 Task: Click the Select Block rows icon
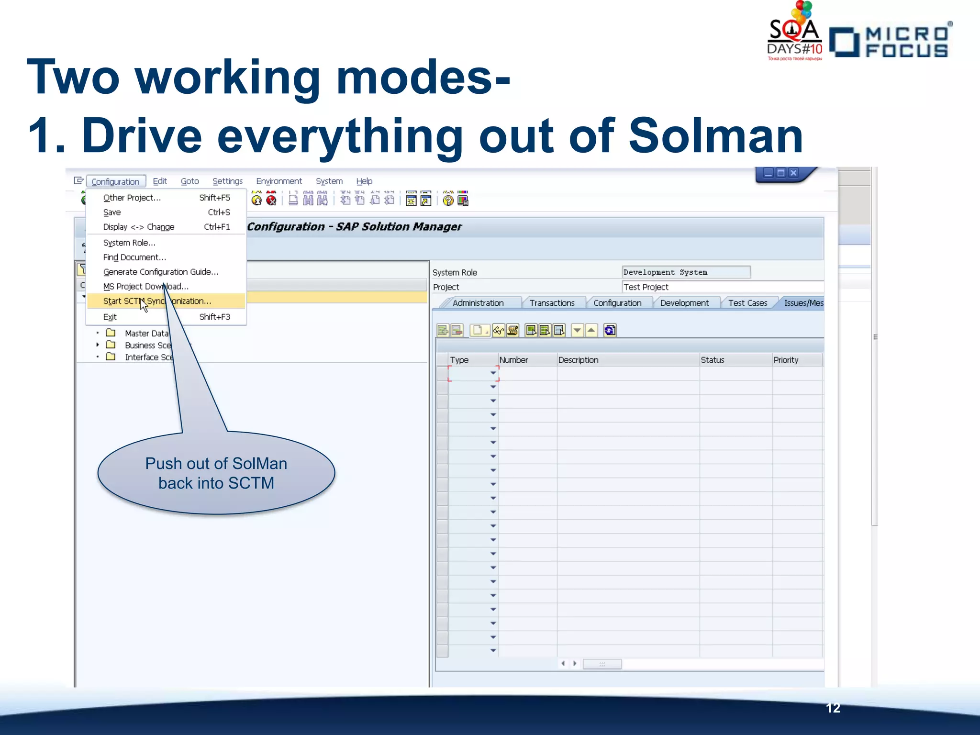click(x=545, y=330)
